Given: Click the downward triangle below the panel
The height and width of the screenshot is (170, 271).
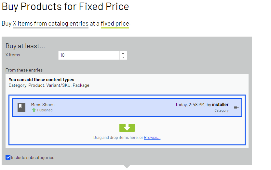Looking at the screenshot, I should click(127, 166).
